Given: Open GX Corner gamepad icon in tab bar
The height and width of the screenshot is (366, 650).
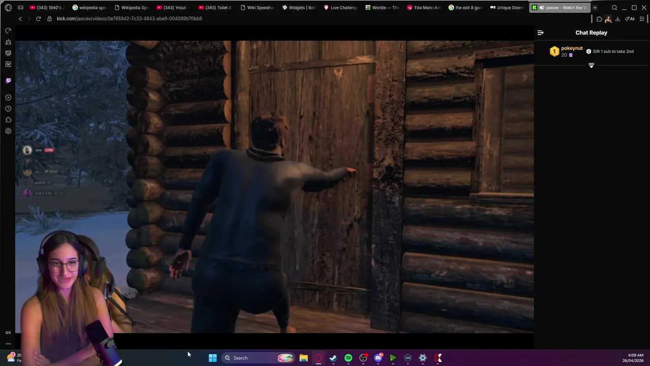Looking at the screenshot, I should point(20,8).
